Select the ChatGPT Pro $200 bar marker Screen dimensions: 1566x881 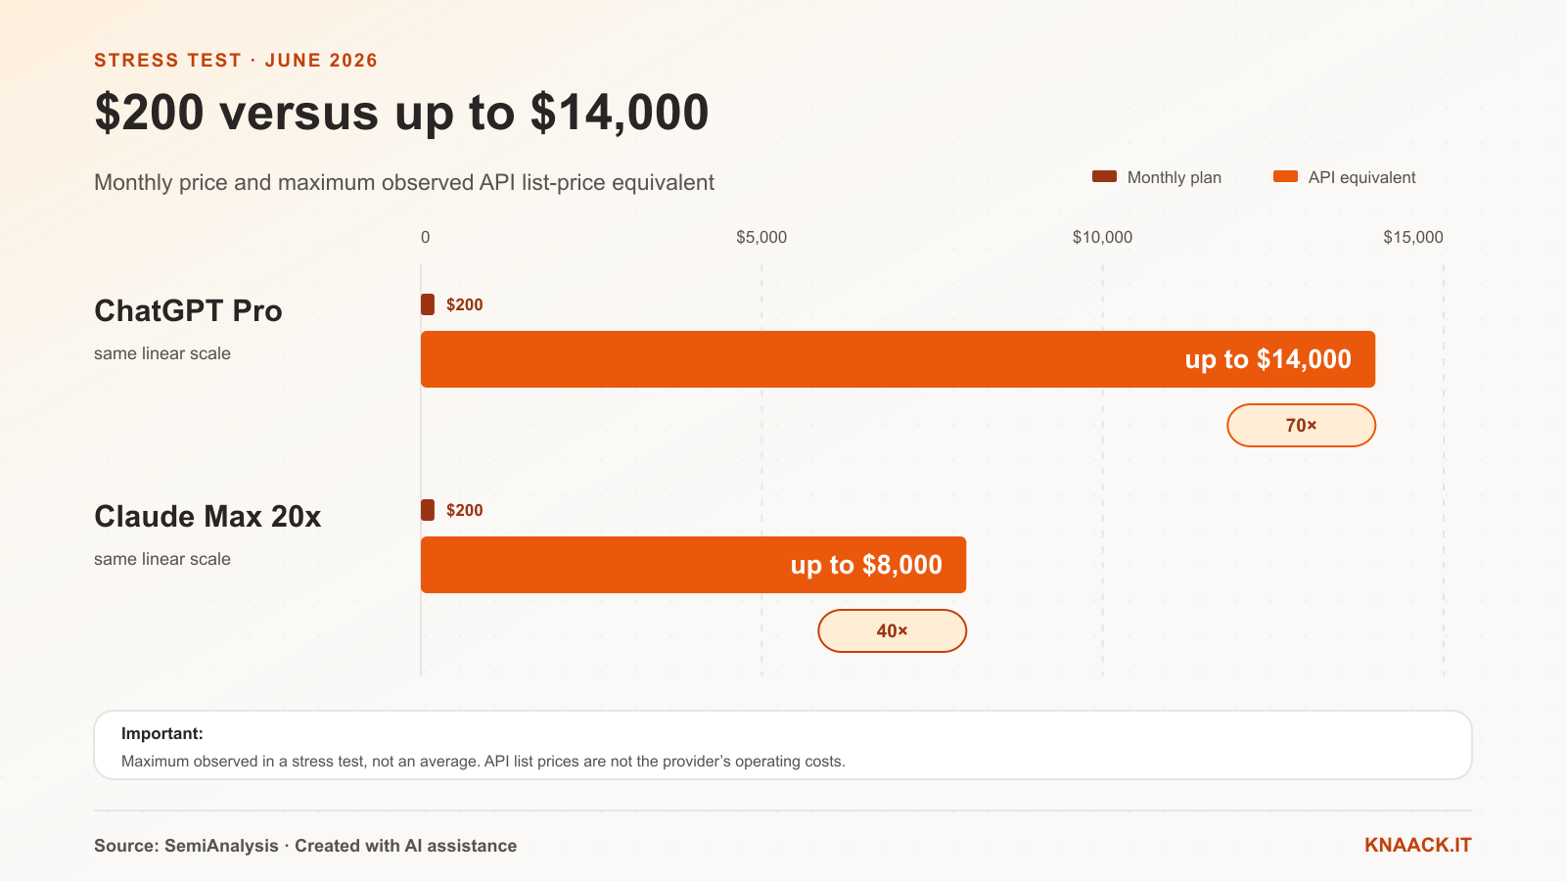click(x=428, y=304)
